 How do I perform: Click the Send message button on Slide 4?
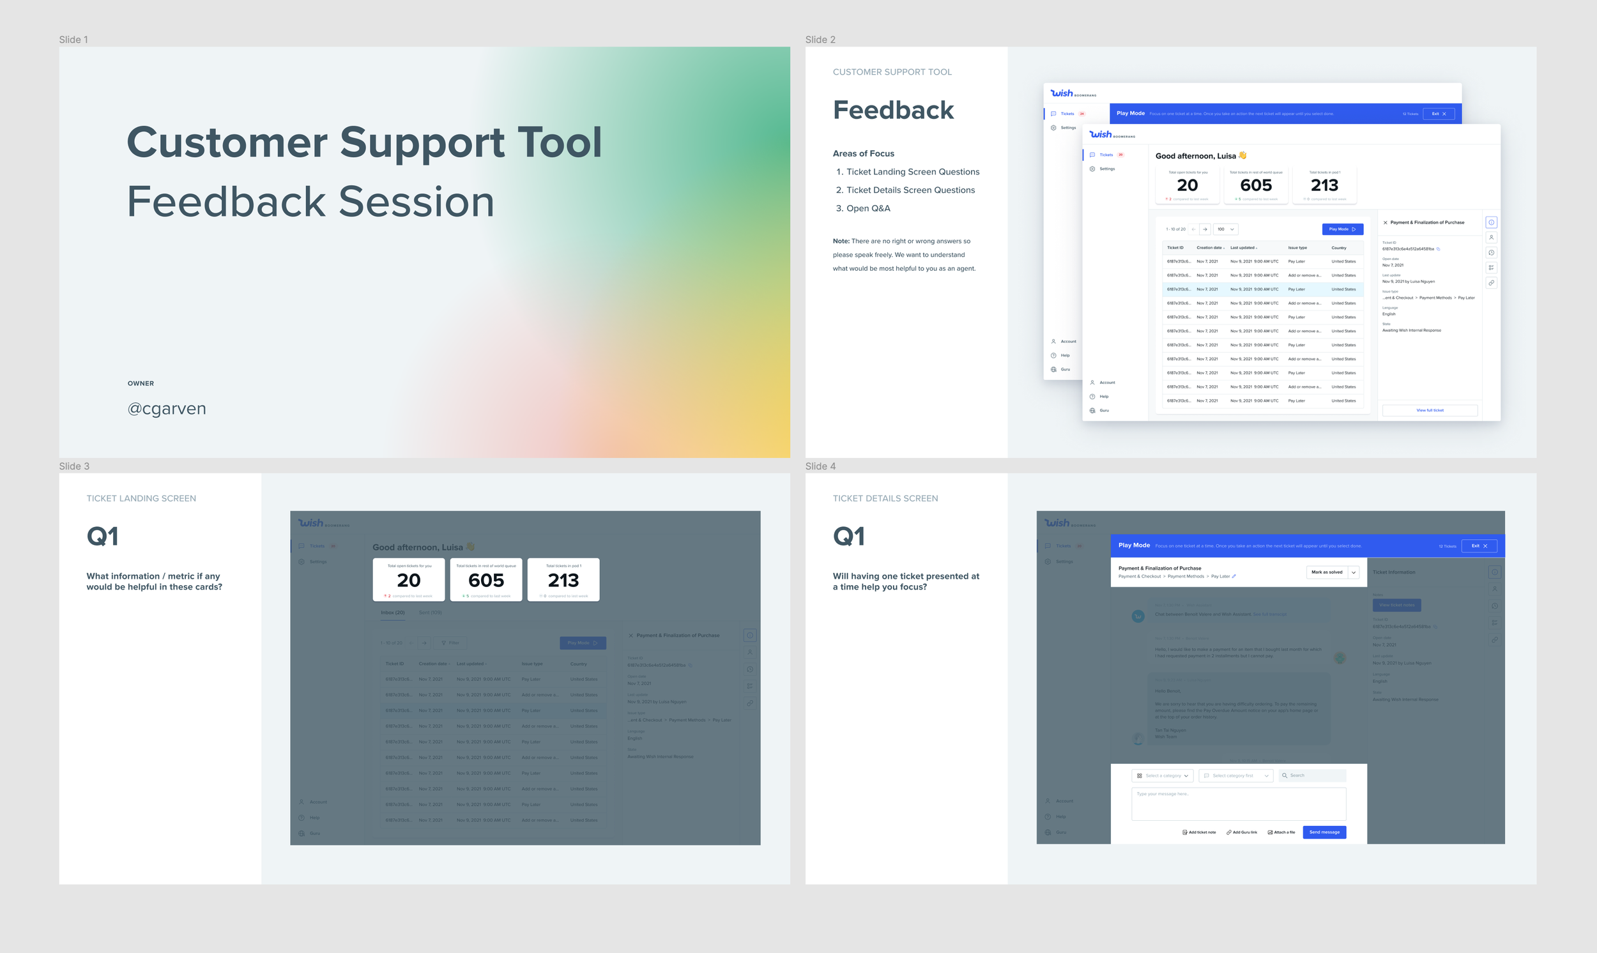[1324, 832]
